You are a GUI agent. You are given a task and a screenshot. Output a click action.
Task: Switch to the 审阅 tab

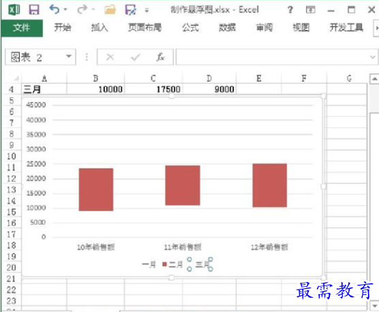click(264, 27)
